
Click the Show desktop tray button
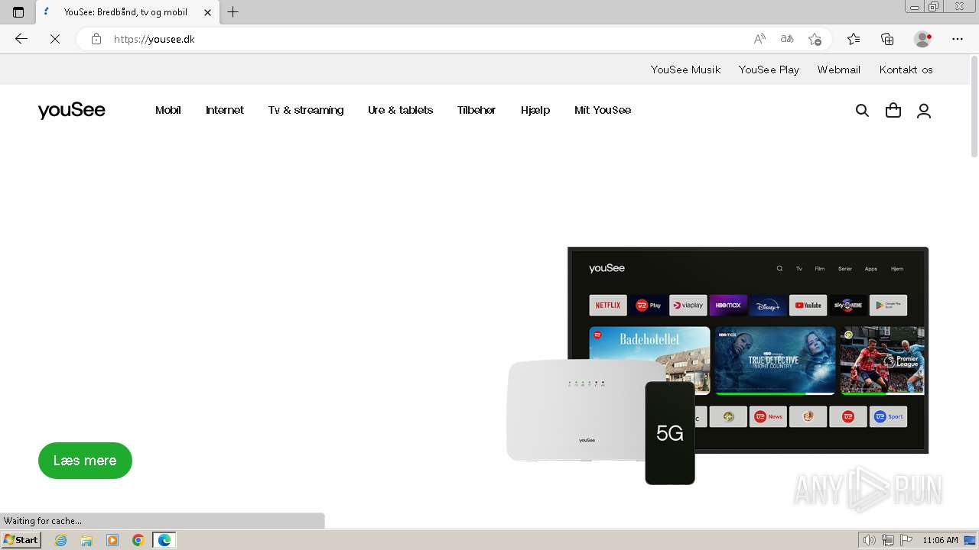pyautogui.click(x=970, y=540)
